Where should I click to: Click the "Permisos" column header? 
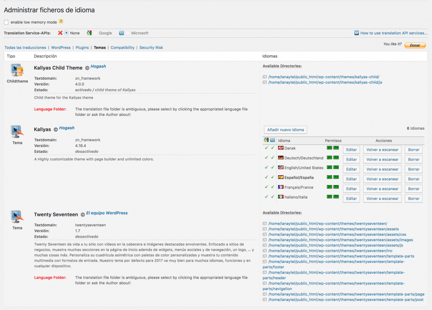333,141
